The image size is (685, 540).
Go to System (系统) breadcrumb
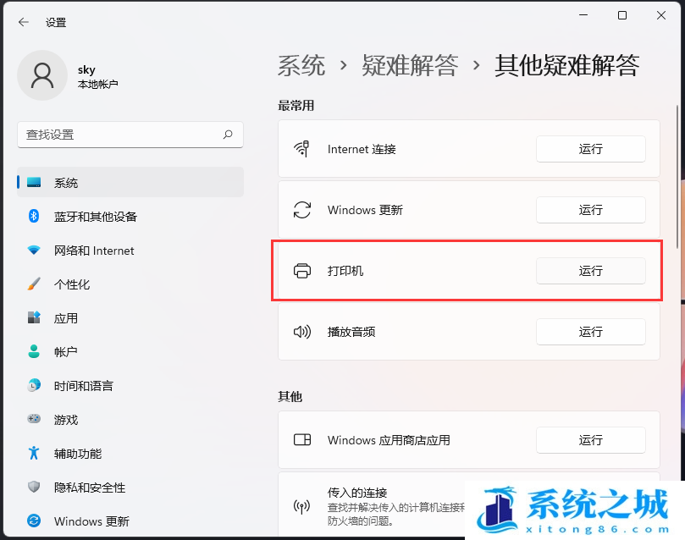click(301, 65)
